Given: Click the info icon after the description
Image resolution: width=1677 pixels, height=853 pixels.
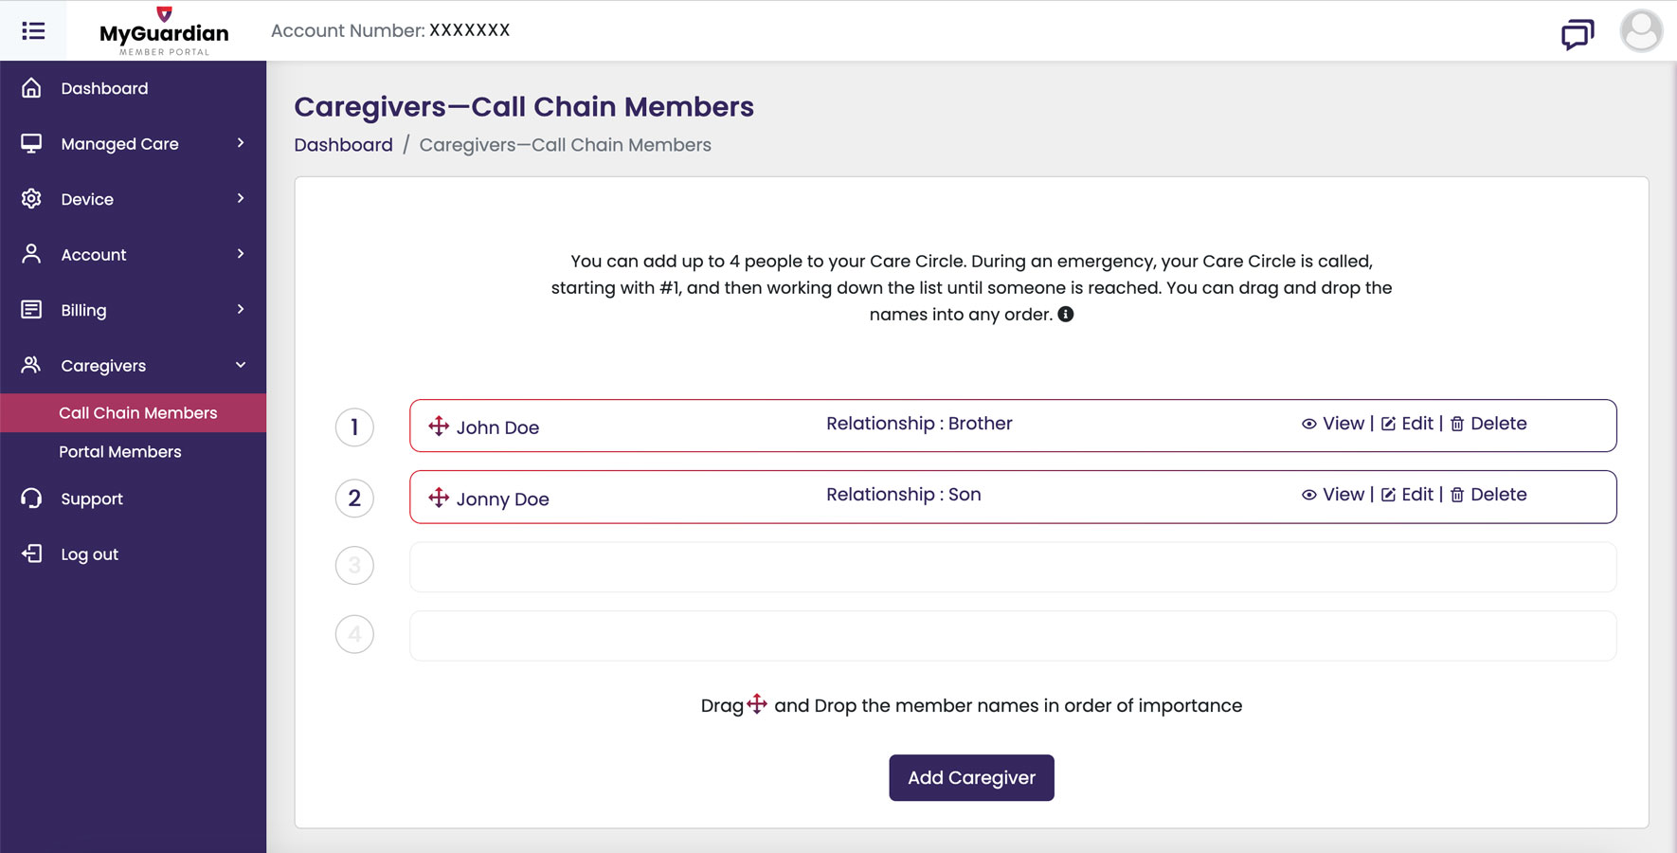Looking at the screenshot, I should (1066, 315).
